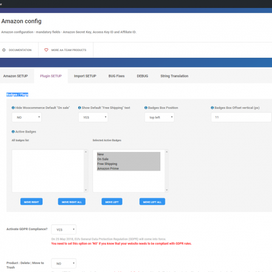The width and height of the screenshot is (272, 272).
Task: Open the Activate GDPR Compliance dropdown
Action: pos(63,229)
